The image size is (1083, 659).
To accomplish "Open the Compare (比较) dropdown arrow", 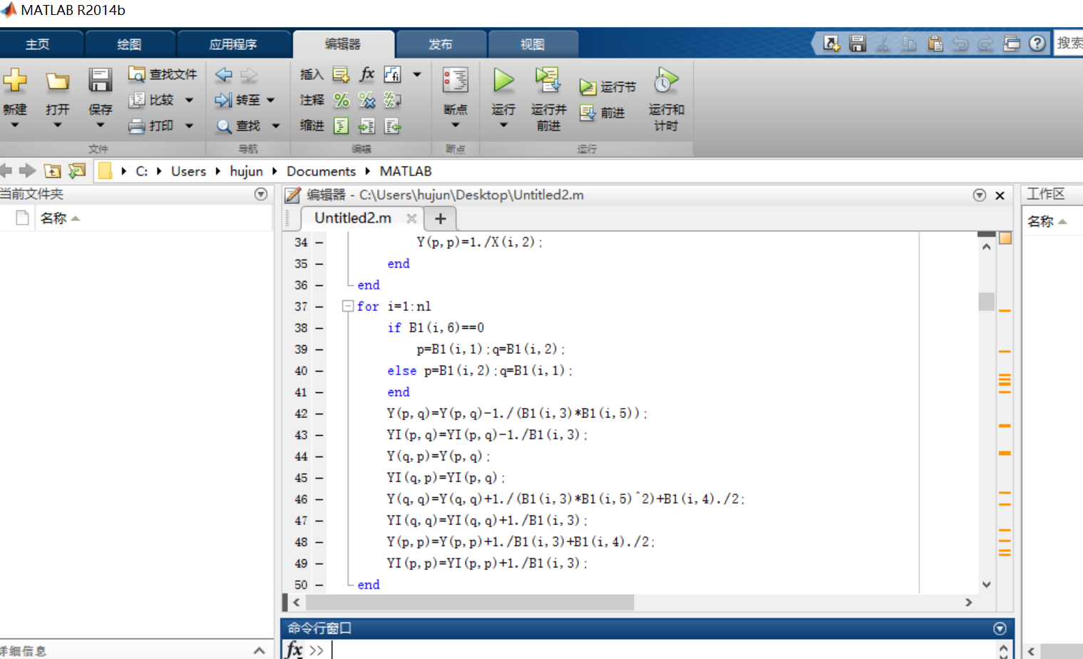I will click(x=190, y=100).
